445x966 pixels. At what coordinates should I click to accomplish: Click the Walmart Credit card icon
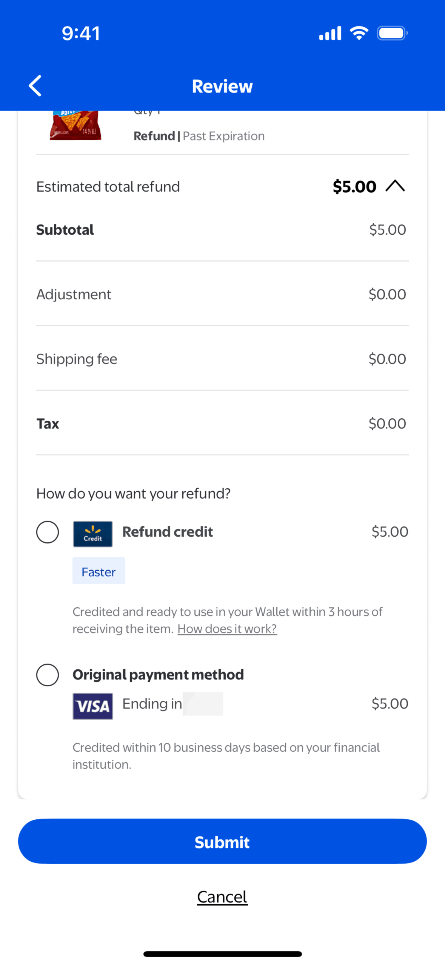click(92, 534)
